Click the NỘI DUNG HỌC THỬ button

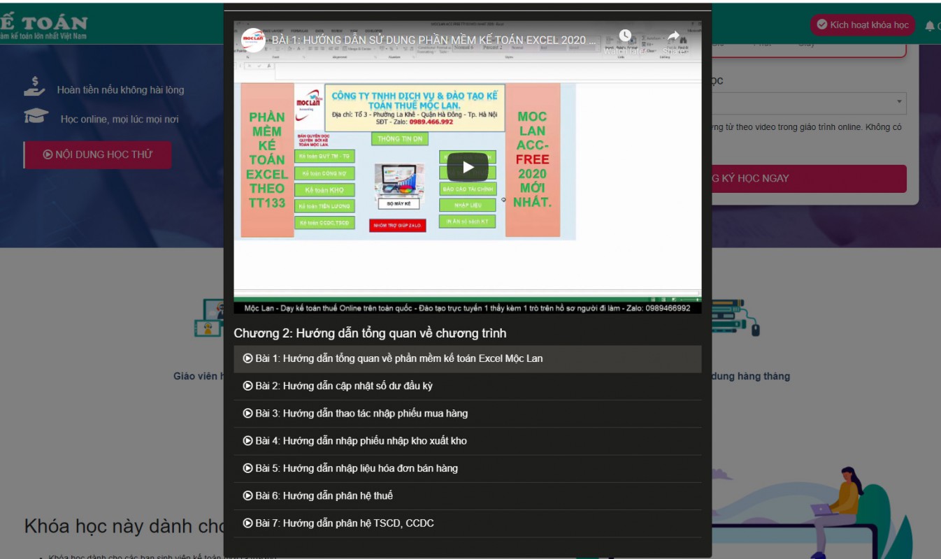click(x=97, y=154)
